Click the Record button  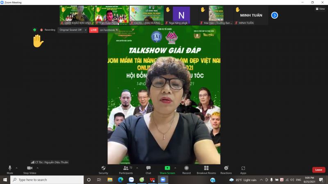pos(187,170)
